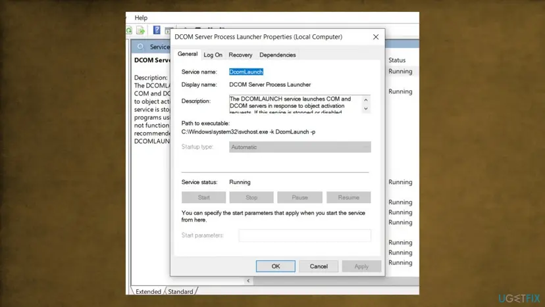Click the highlighted DcomLaunch service name
Screen dimensions: 545x307
click(246, 72)
